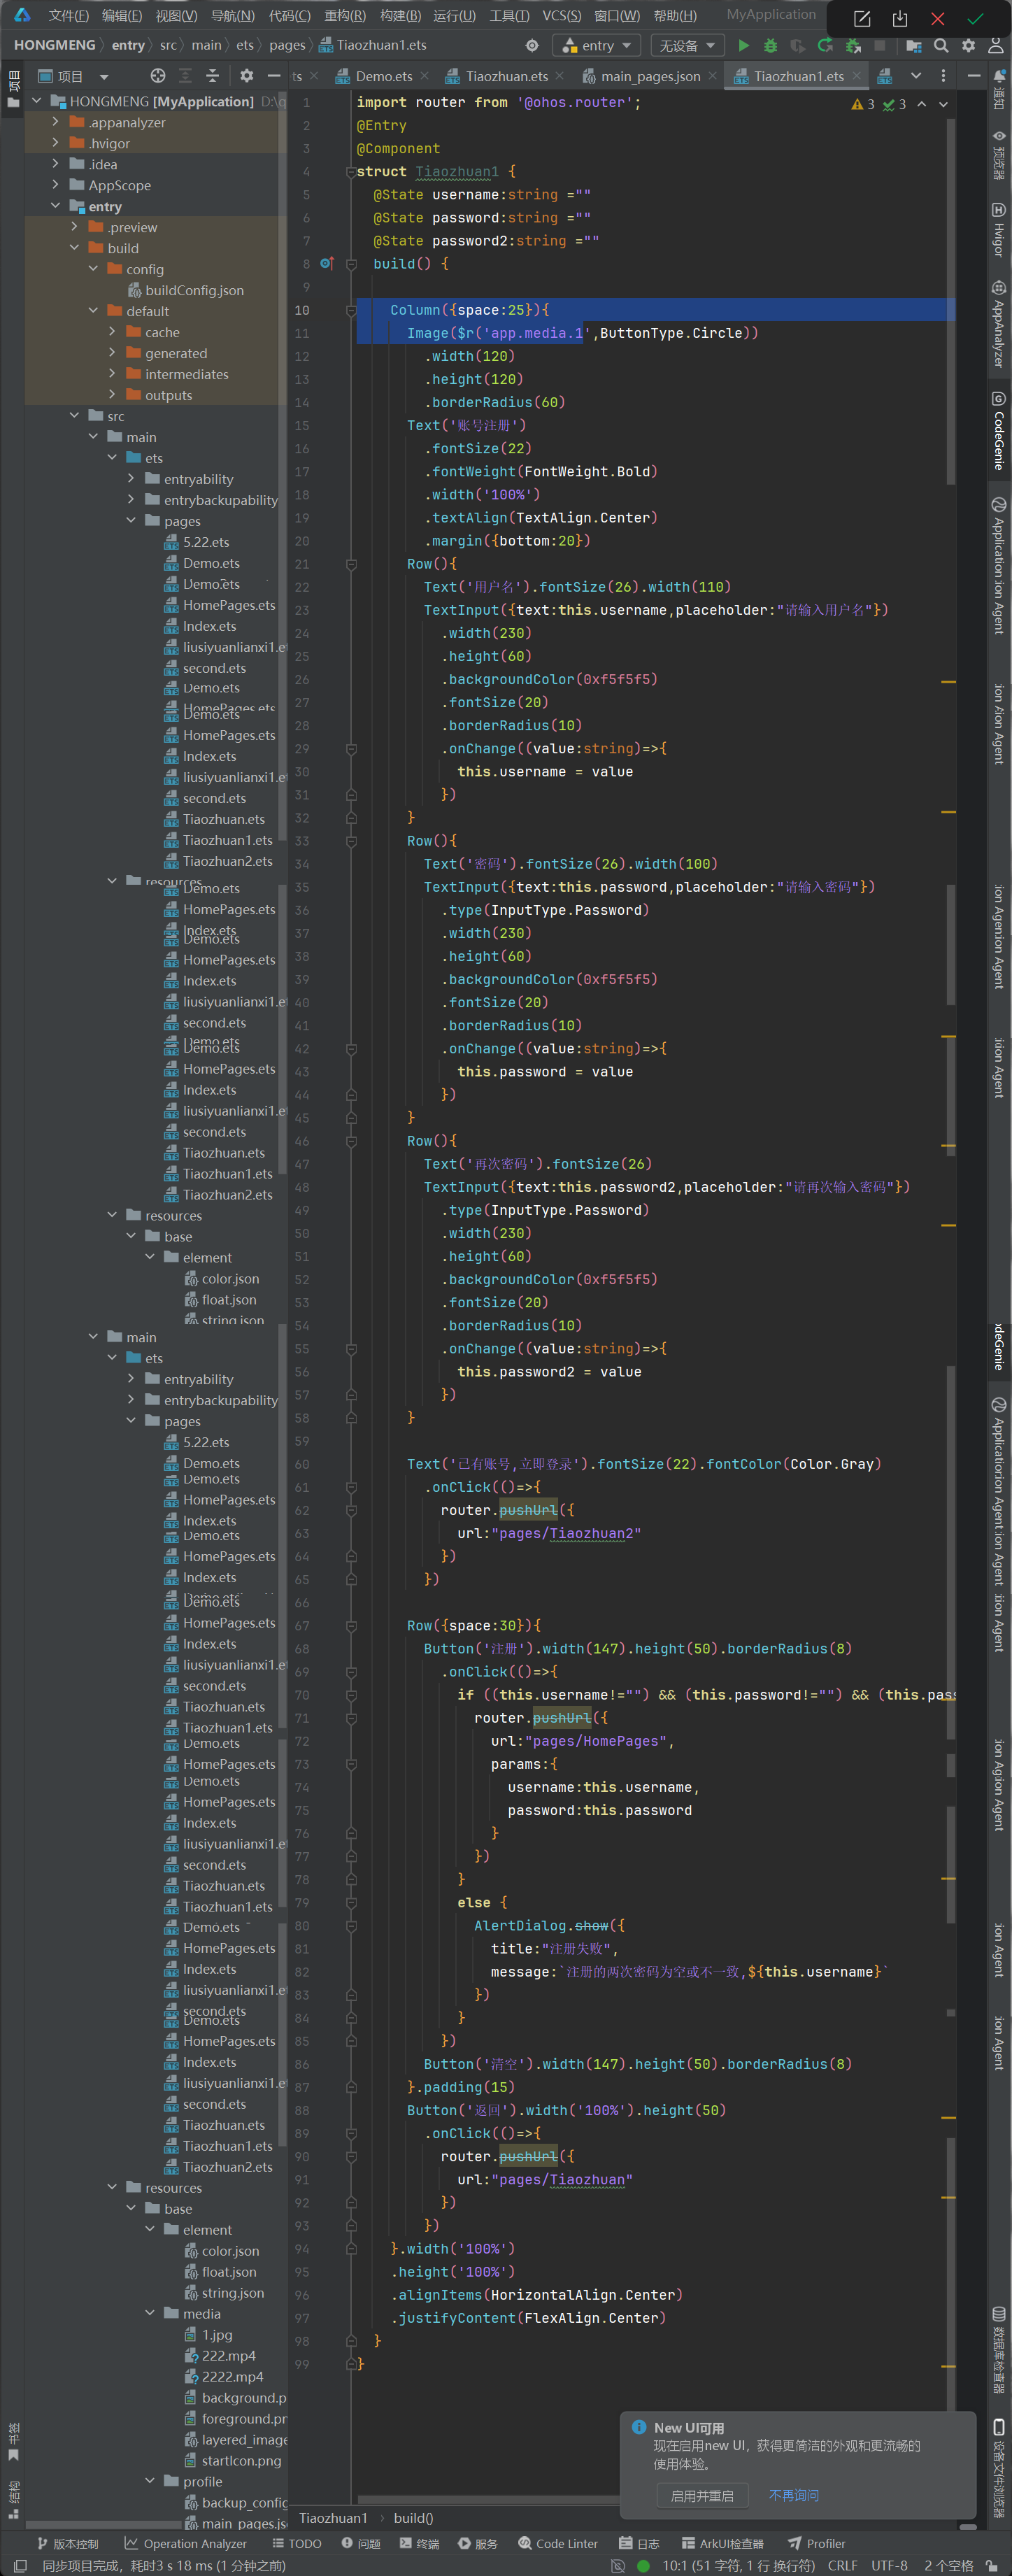Expand the intermediates folder

click(112, 374)
